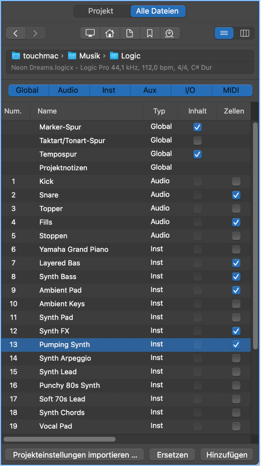
Task: Switch to the Projekt tab
Action: pos(101,11)
